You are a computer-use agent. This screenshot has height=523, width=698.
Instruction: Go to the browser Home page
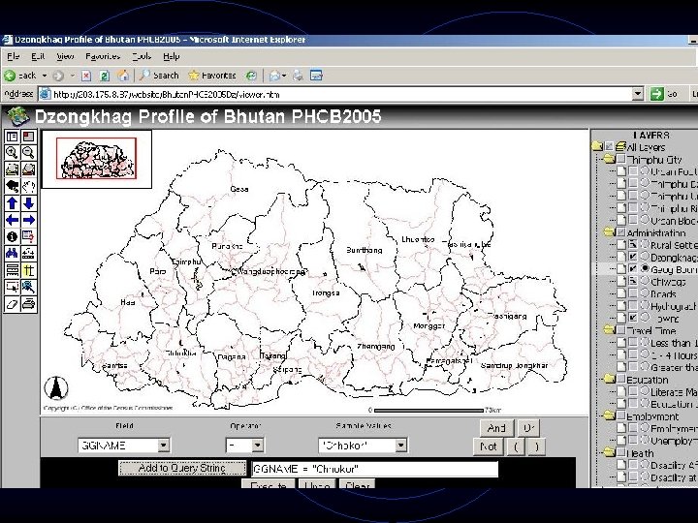pyautogui.click(x=123, y=76)
